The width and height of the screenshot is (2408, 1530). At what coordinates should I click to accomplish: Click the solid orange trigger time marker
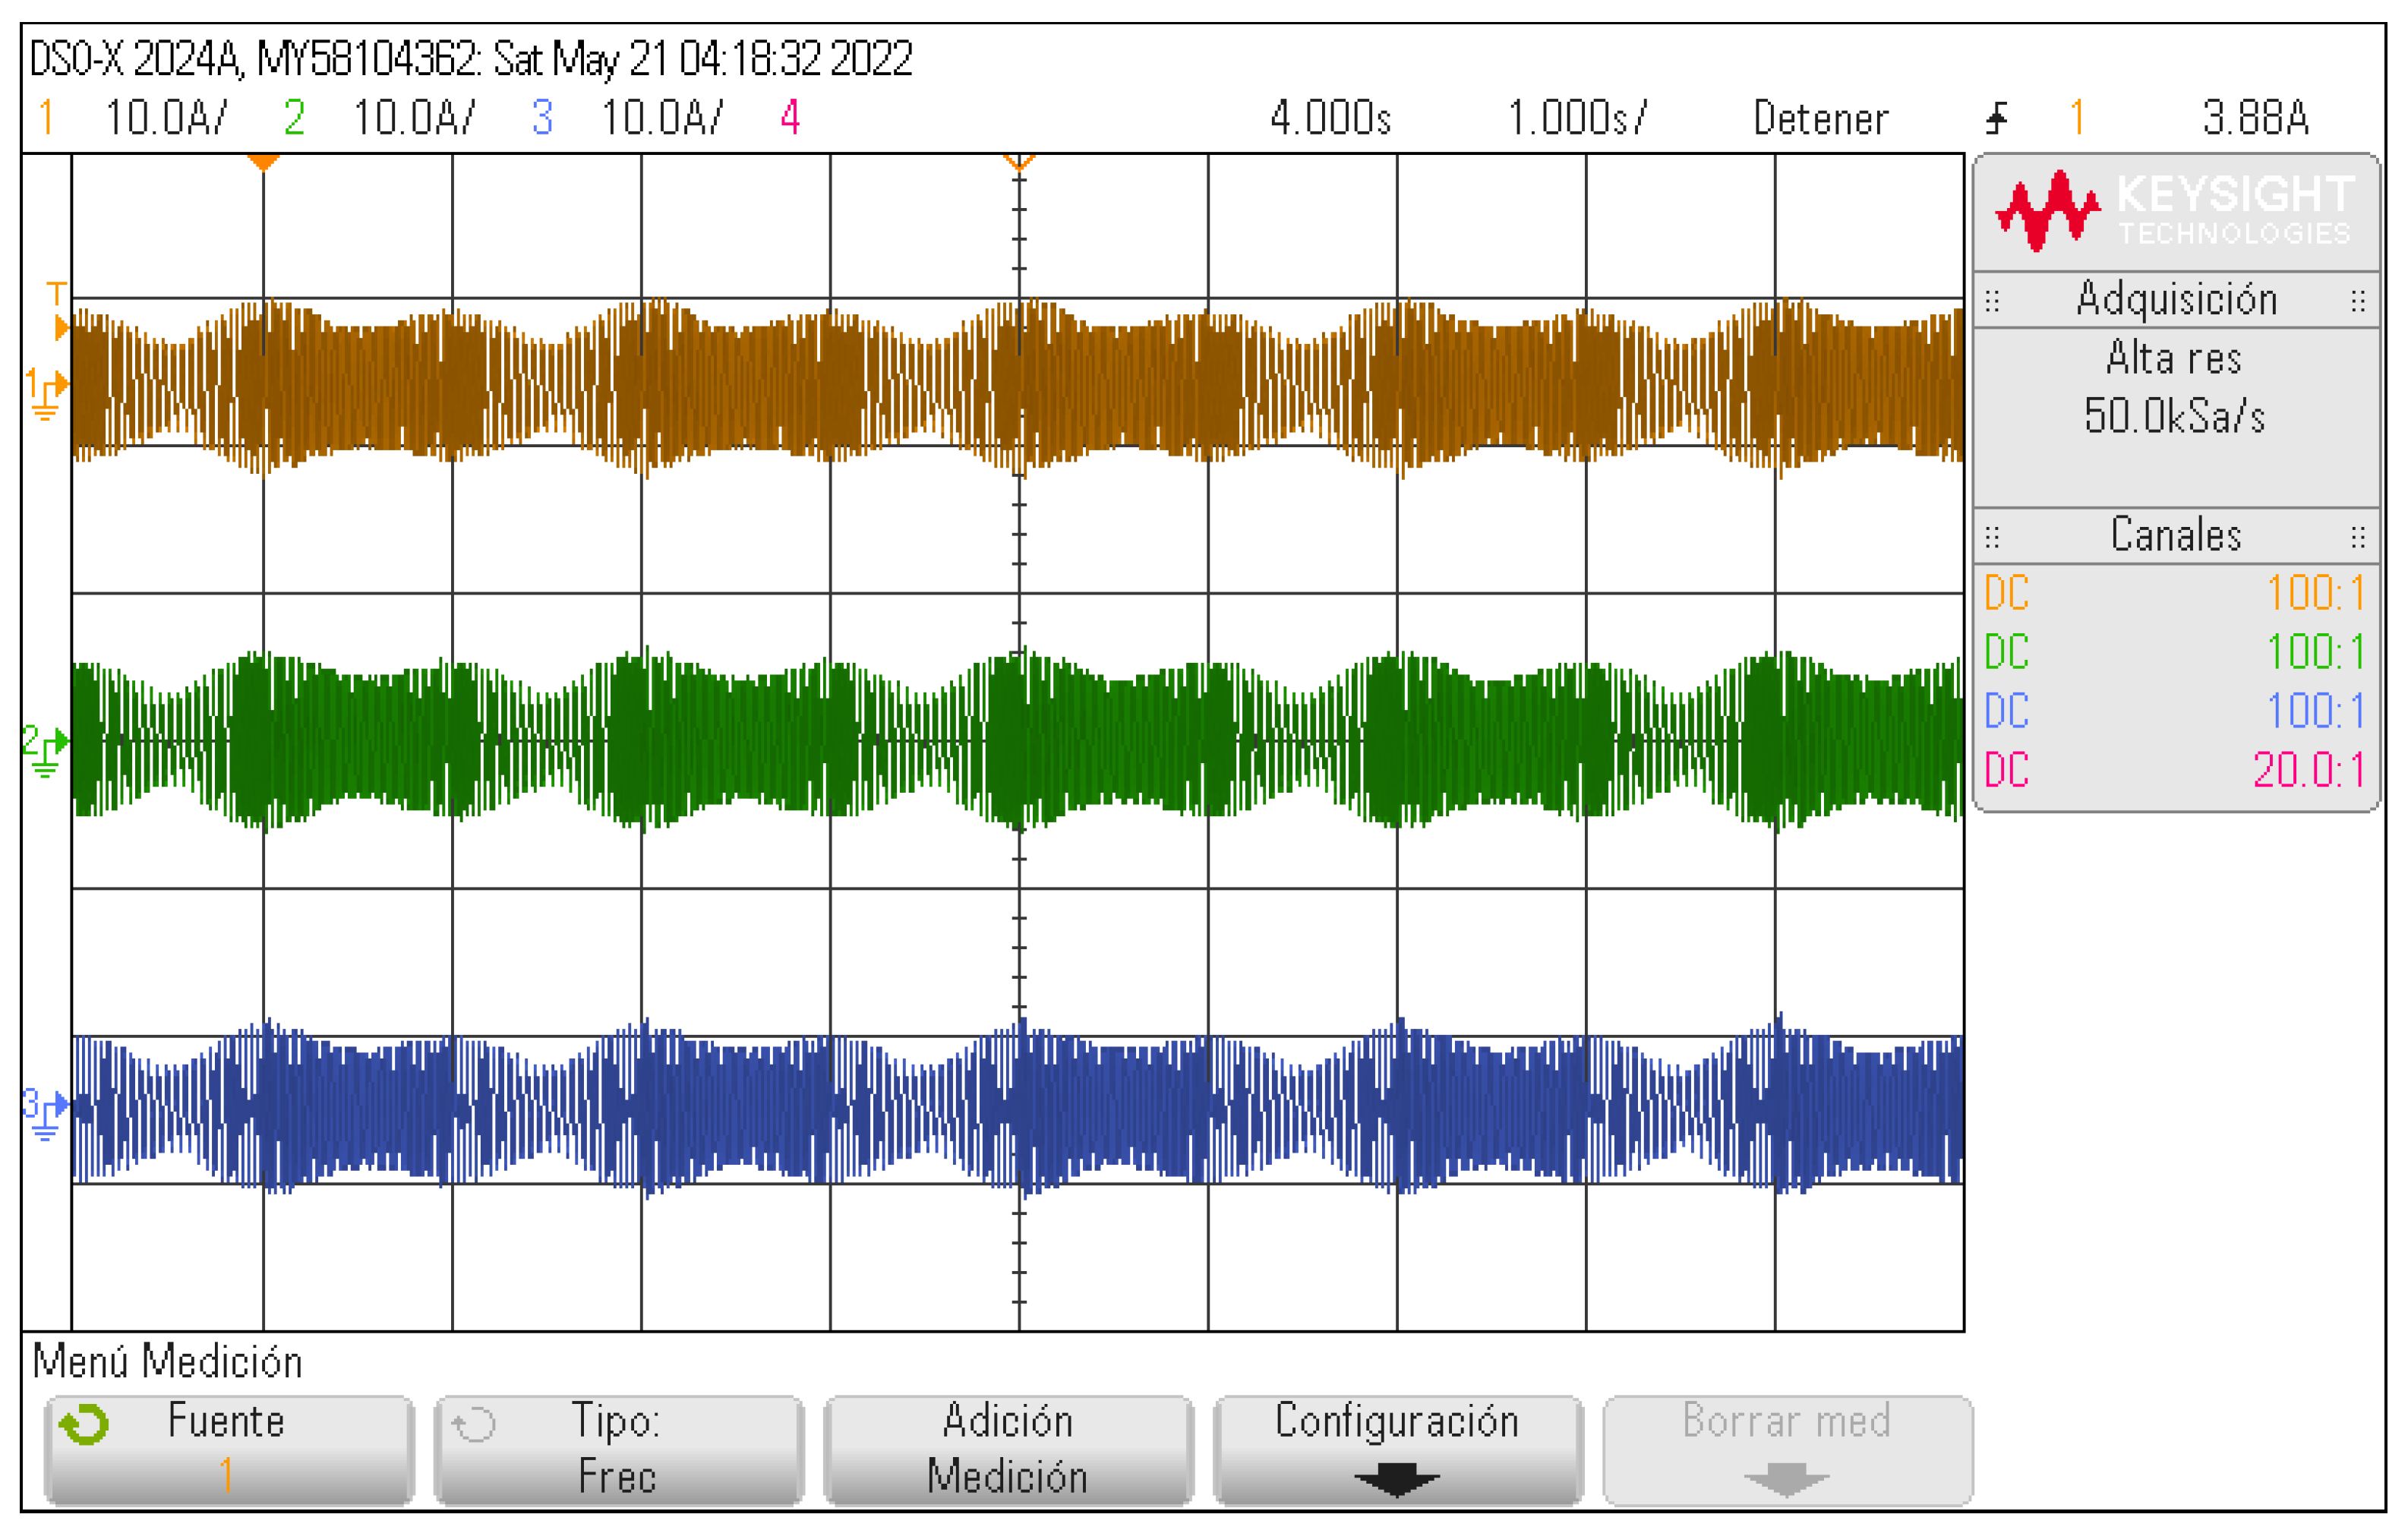click(x=263, y=162)
